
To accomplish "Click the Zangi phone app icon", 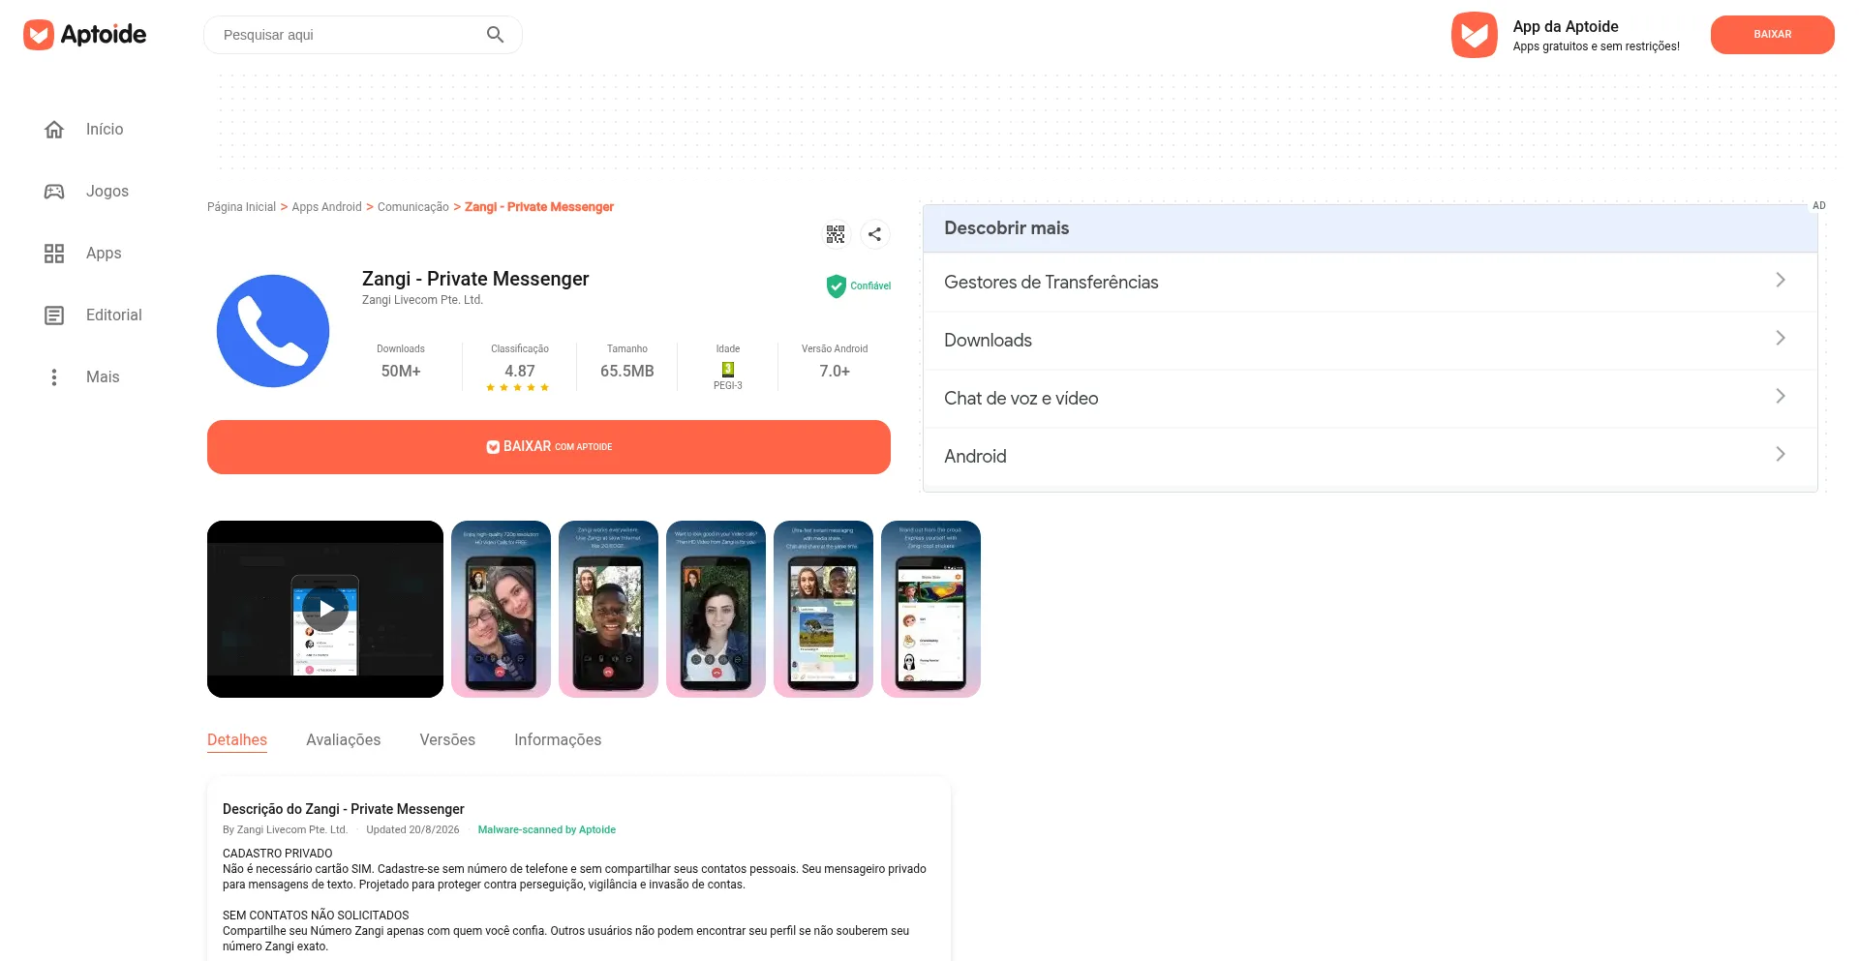I will (x=273, y=331).
